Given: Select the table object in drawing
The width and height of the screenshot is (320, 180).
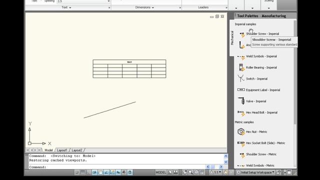Looking at the screenshot, I should [x=129, y=69].
